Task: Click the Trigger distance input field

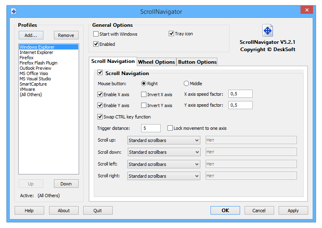Action: coord(151,128)
